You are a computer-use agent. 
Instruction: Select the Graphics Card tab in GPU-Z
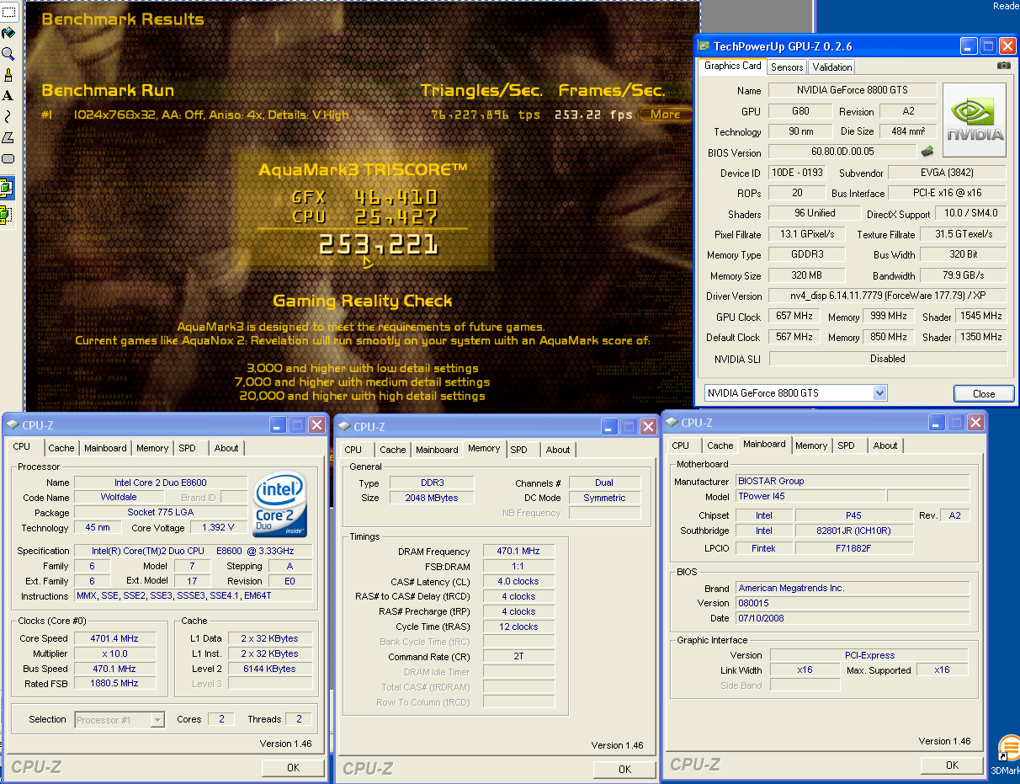[x=732, y=66]
